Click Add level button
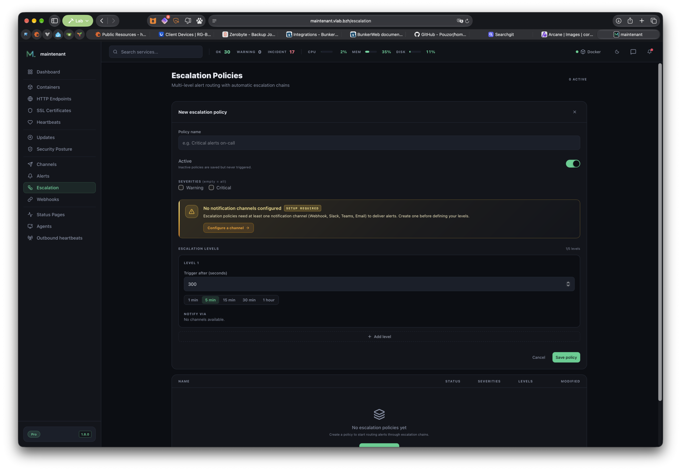This screenshot has width=681, height=471. (x=379, y=337)
